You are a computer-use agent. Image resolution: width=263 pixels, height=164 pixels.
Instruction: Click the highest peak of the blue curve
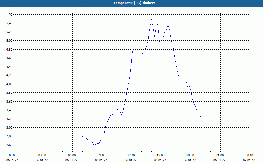tap(151, 20)
